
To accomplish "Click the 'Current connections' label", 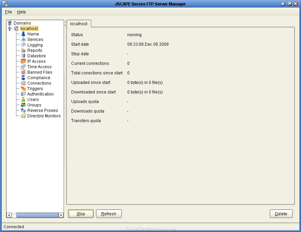I will [x=90, y=63].
